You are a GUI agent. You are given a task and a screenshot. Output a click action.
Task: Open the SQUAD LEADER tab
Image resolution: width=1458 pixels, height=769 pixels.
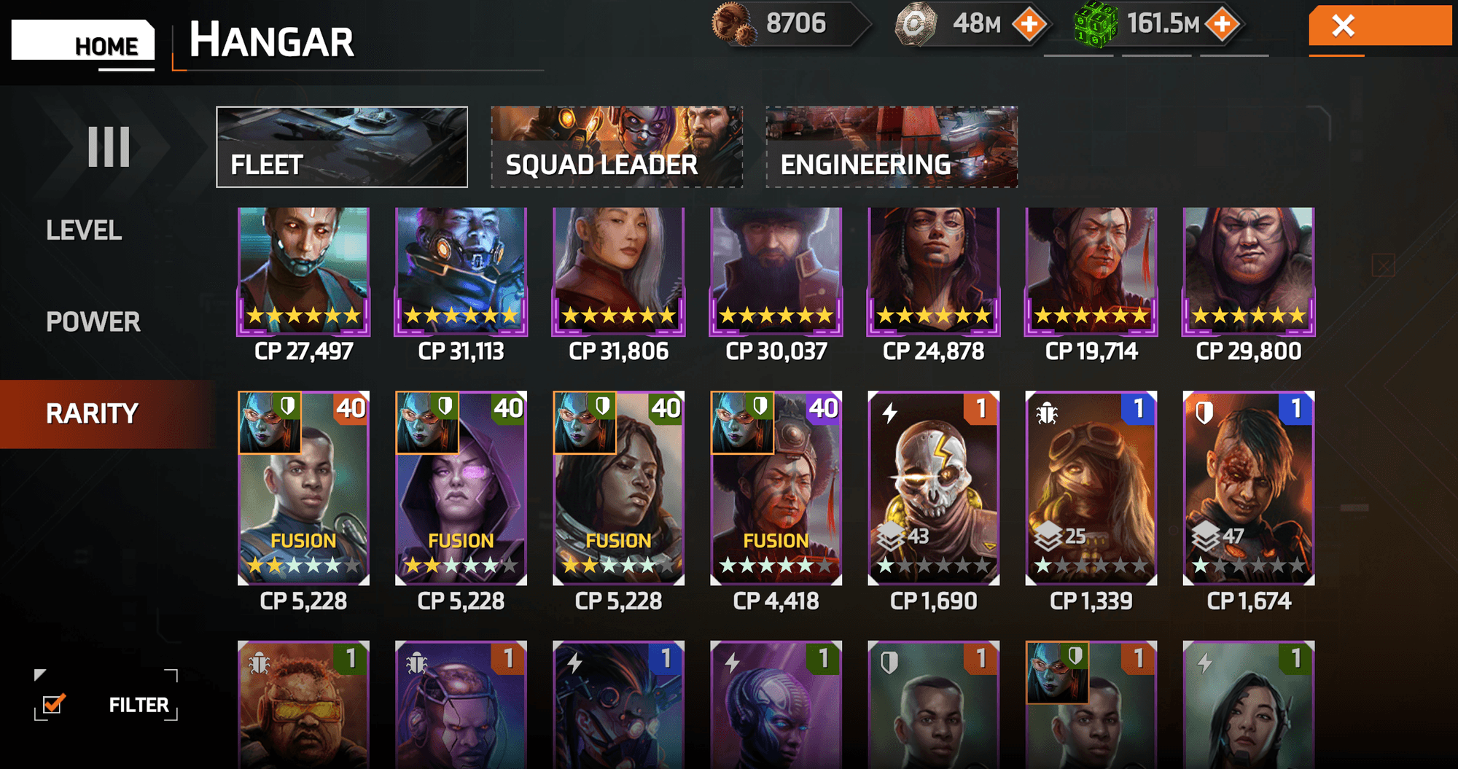[617, 147]
